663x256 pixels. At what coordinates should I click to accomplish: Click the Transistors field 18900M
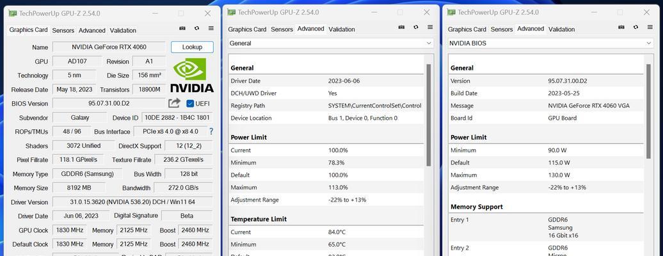(149, 90)
